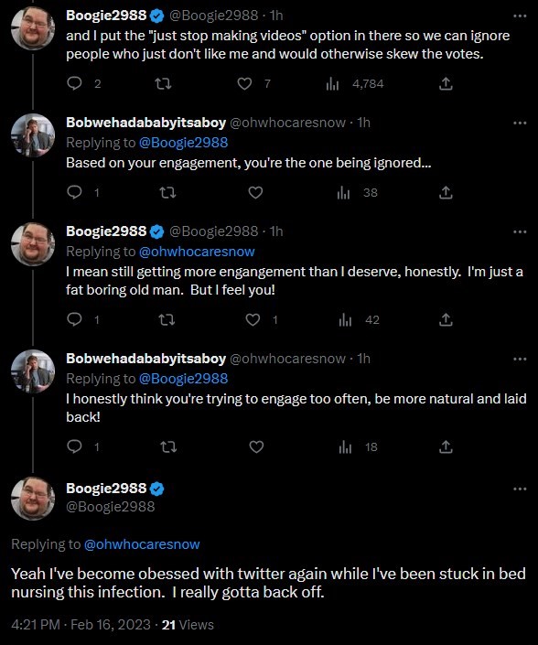
Task: Like the "be more natural and laid back" reply
Action: 256,446
